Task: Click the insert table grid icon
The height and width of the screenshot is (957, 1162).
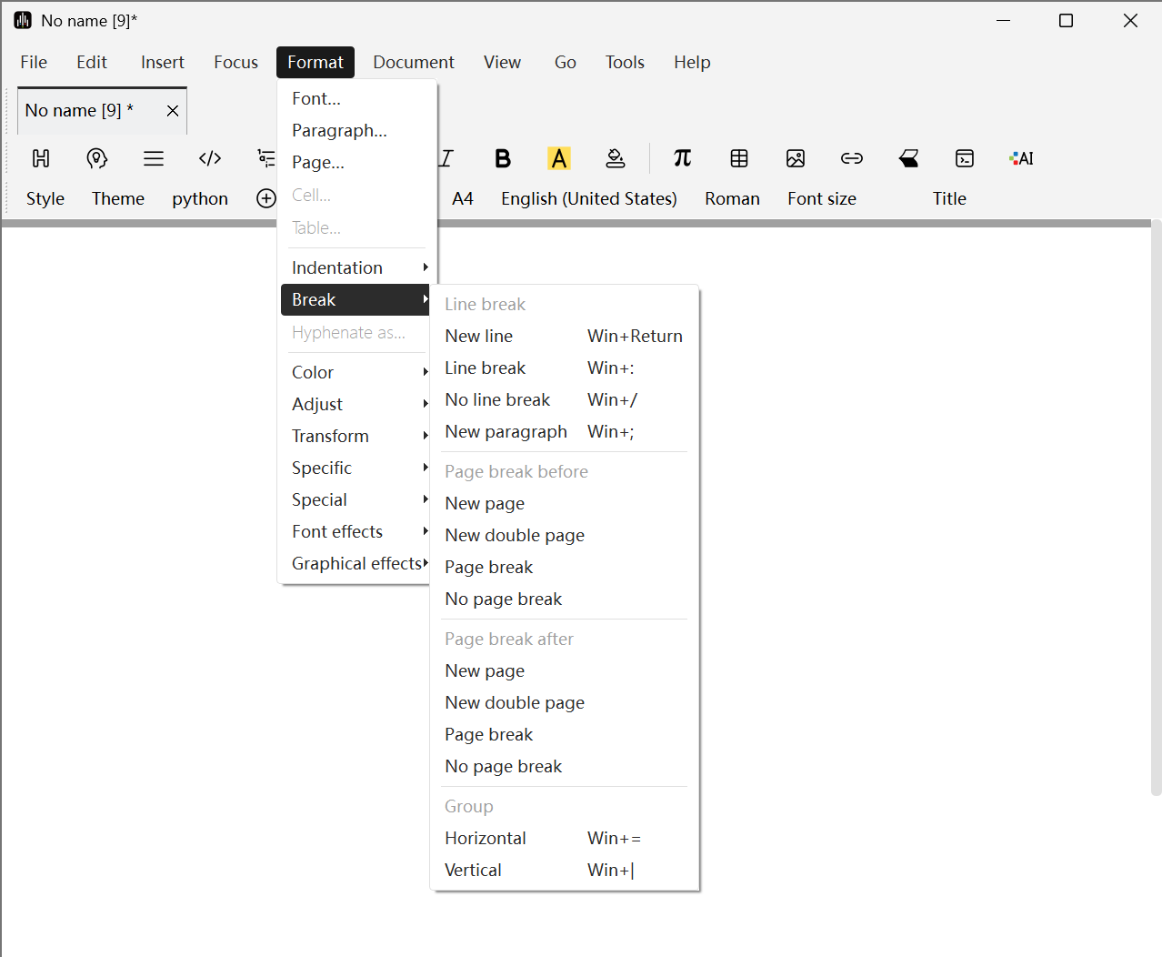Action: click(x=739, y=158)
